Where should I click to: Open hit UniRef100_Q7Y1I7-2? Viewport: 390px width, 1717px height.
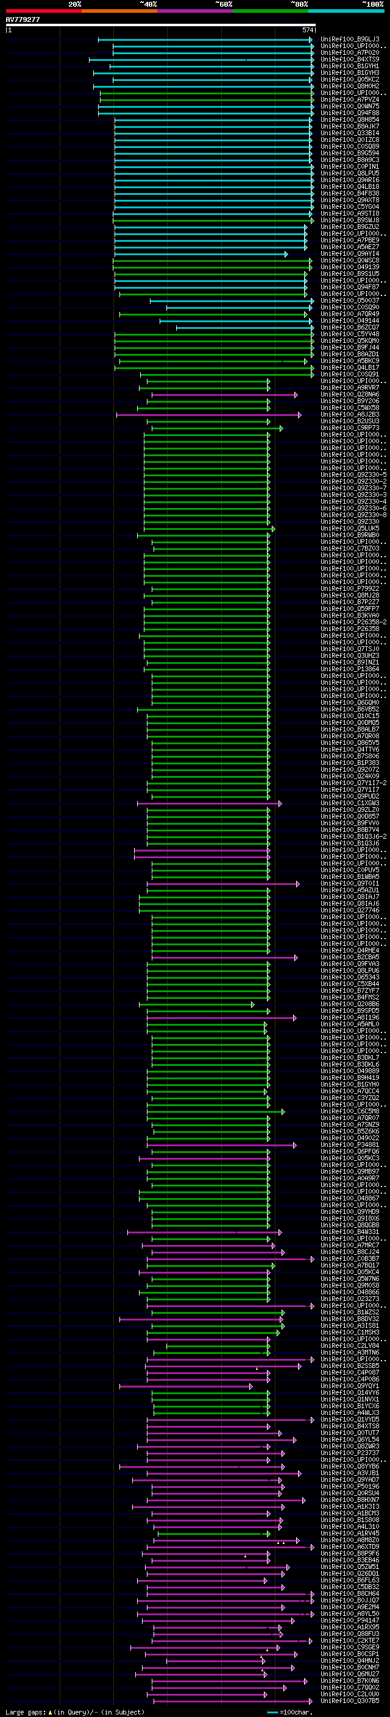(353, 783)
